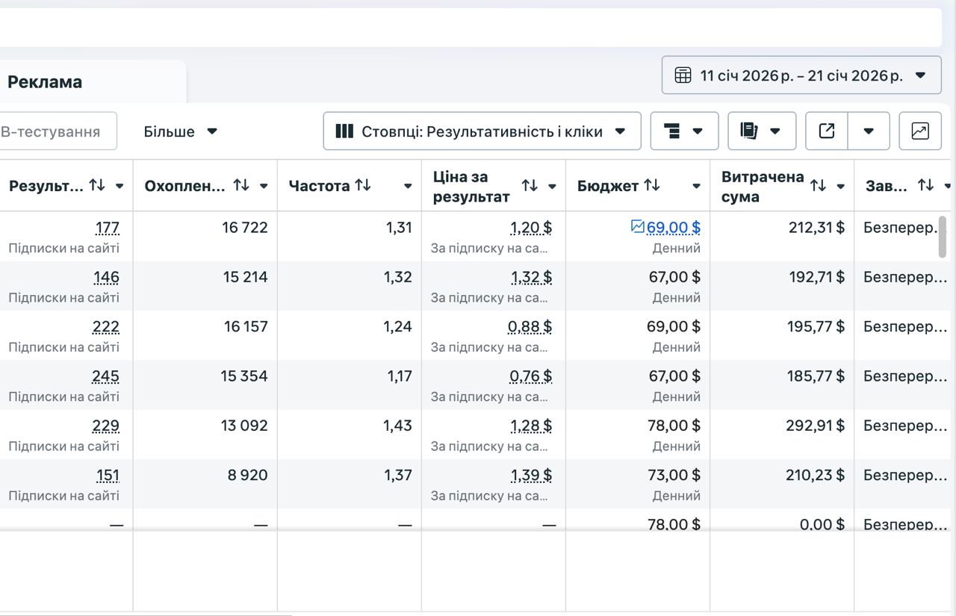
Task: Click the 16 722 reach cell
Action: coord(245,227)
